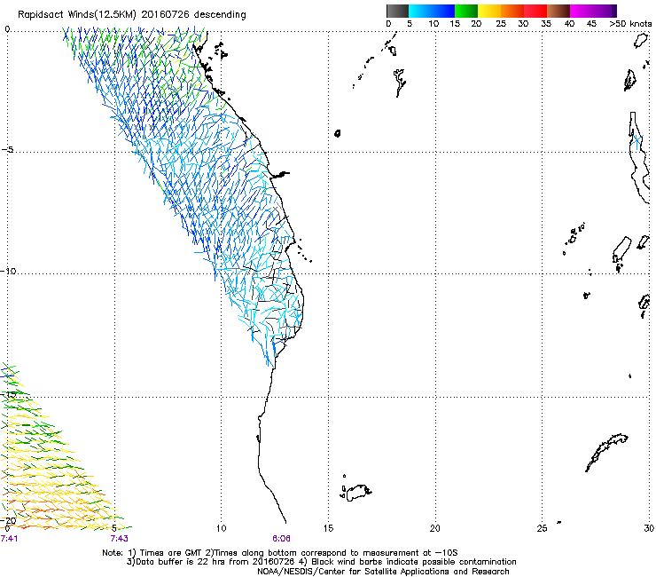Screen dimensions: 656x577
Task: Click the "-20" latitude axis label
Action: (8, 521)
